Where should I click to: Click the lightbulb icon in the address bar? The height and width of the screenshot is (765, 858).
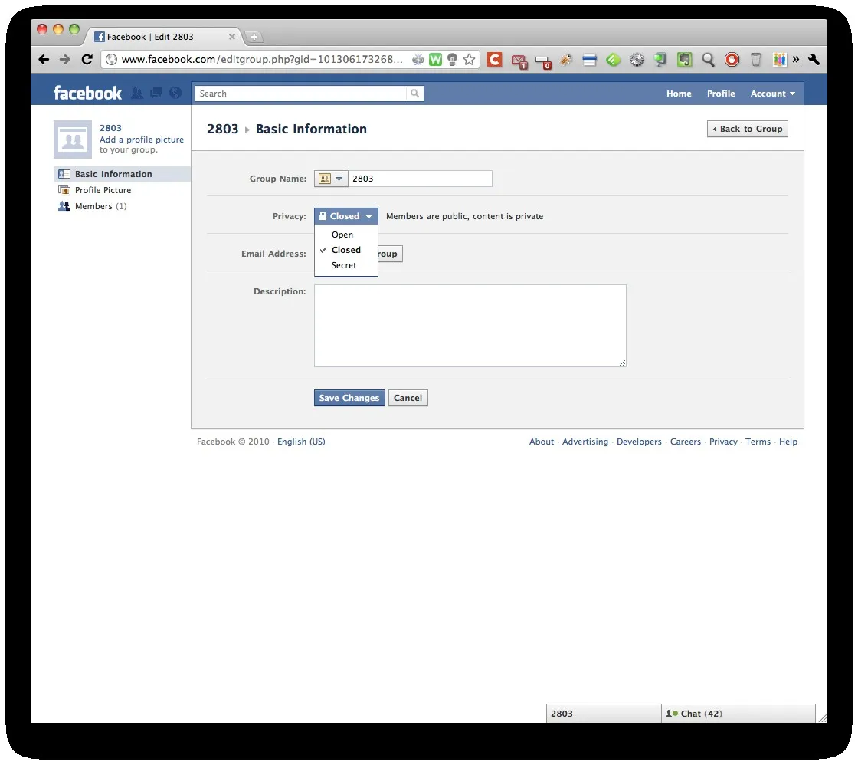point(452,60)
